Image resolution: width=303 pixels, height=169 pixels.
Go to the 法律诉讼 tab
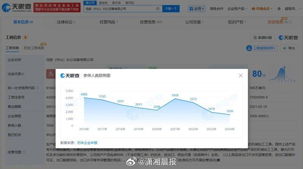point(66,22)
